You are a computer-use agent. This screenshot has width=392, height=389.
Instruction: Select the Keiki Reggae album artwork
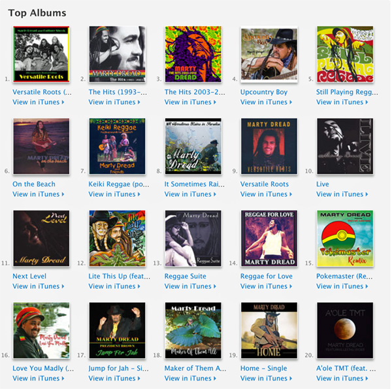[117, 146]
